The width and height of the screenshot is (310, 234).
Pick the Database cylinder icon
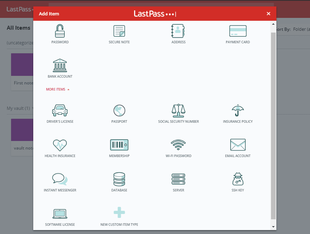pyautogui.click(x=119, y=179)
